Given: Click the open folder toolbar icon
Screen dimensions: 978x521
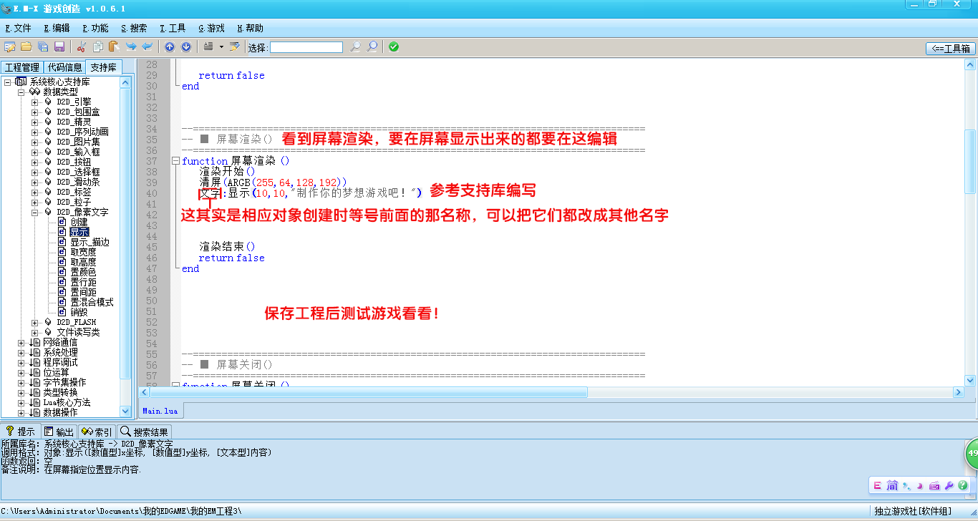Looking at the screenshot, I should click(26, 47).
